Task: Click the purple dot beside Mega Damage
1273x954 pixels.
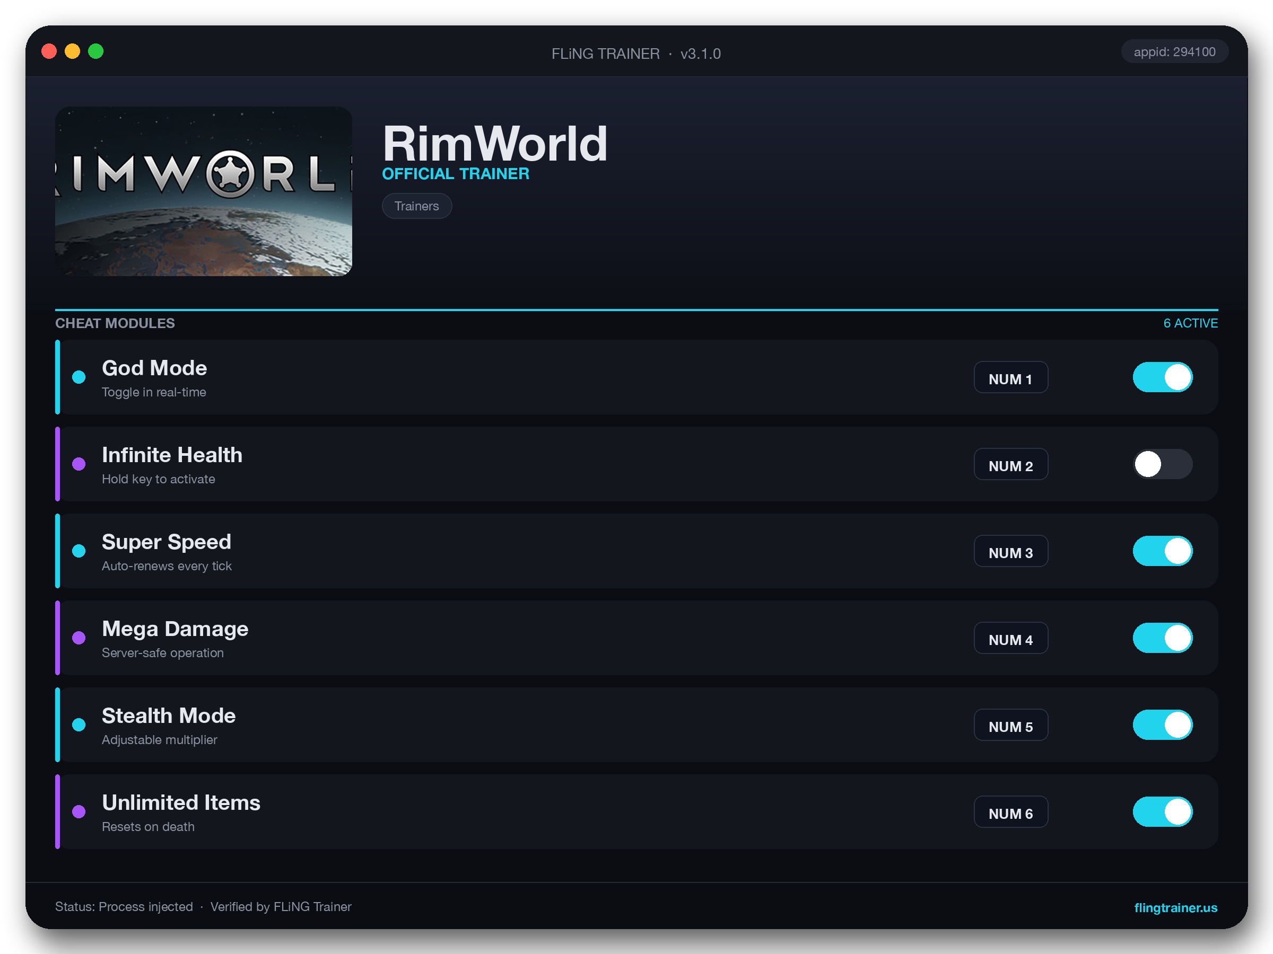Action: pyautogui.click(x=79, y=638)
